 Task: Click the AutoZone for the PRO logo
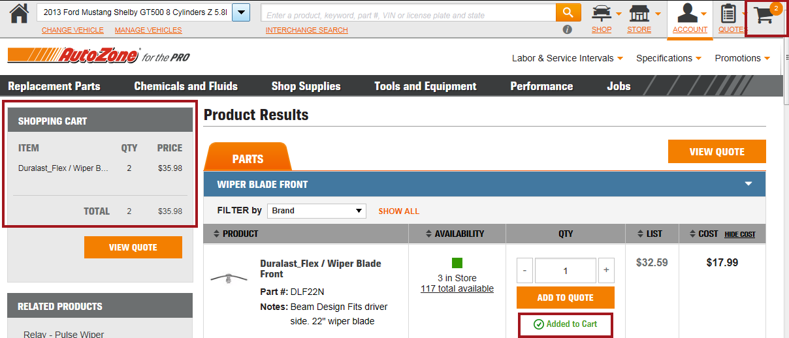(x=99, y=56)
